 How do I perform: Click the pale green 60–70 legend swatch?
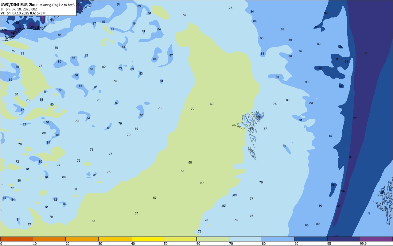click(x=213, y=239)
